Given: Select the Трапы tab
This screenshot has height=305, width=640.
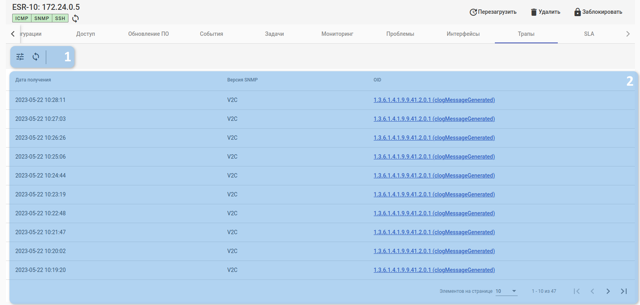Looking at the screenshot, I should 526,34.
